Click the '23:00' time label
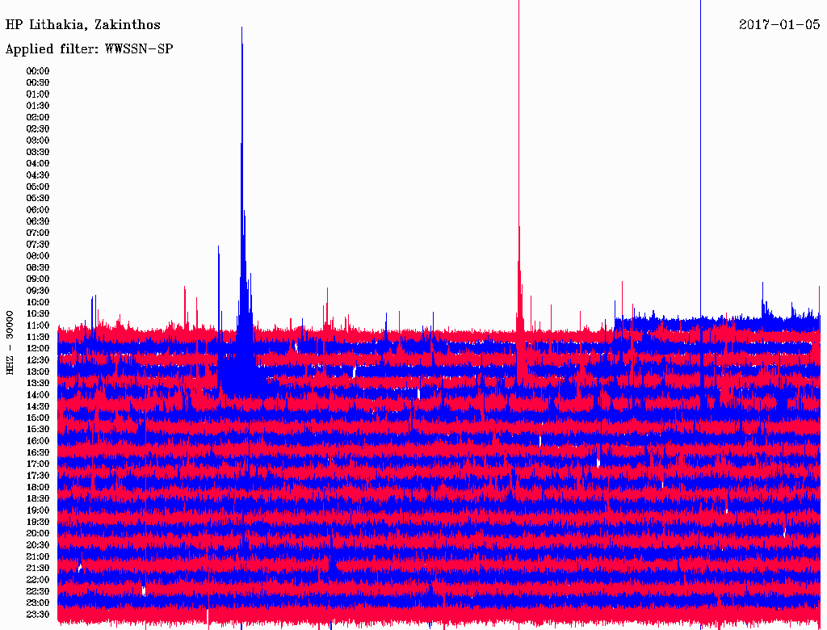 [38, 603]
